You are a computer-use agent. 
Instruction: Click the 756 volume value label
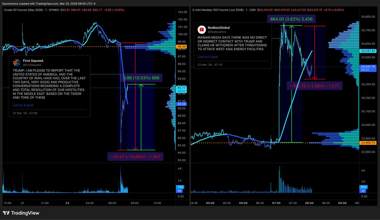click(x=180, y=187)
